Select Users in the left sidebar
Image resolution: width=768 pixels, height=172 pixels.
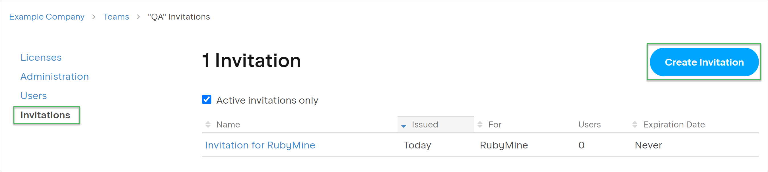34,96
